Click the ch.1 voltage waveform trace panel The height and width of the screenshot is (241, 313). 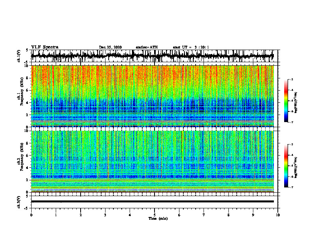[154, 56]
